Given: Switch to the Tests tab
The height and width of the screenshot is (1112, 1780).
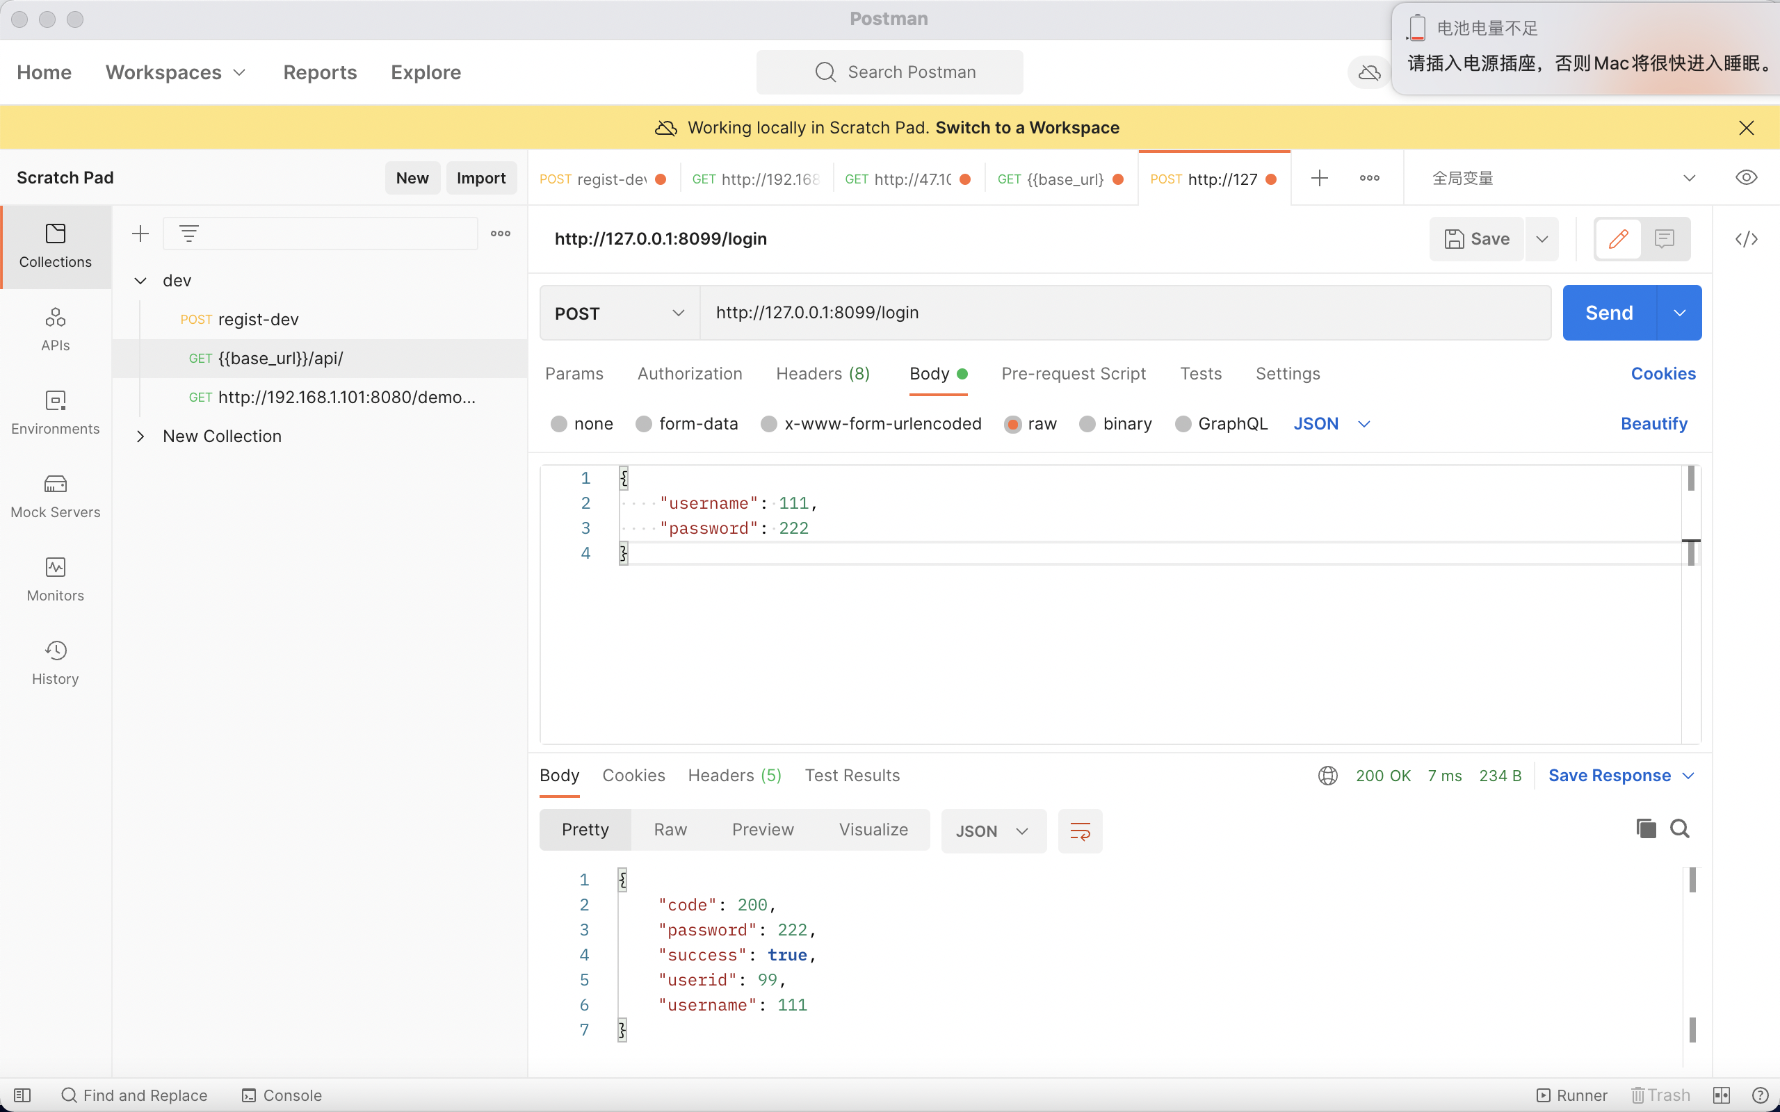Looking at the screenshot, I should pyautogui.click(x=1200, y=374).
